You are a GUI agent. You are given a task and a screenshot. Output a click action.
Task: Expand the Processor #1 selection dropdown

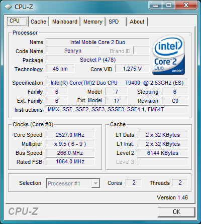click(73, 183)
